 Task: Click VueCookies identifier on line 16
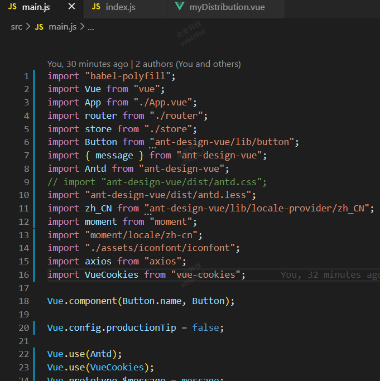tap(112, 274)
